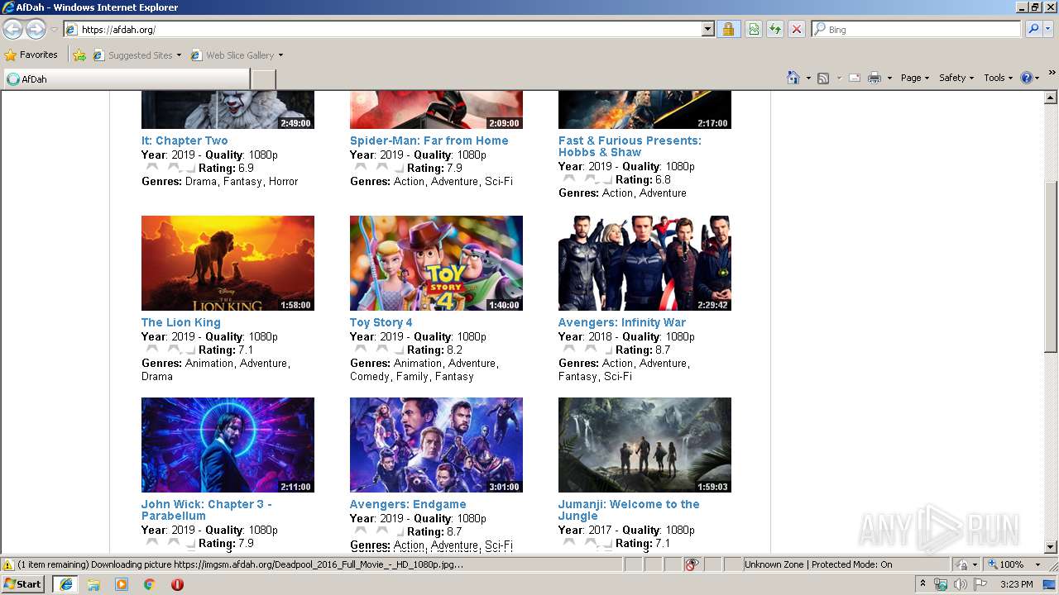Viewport: 1059px width, 595px height.
Task: Expand the Suggested Sites dropdown
Action: tap(179, 55)
